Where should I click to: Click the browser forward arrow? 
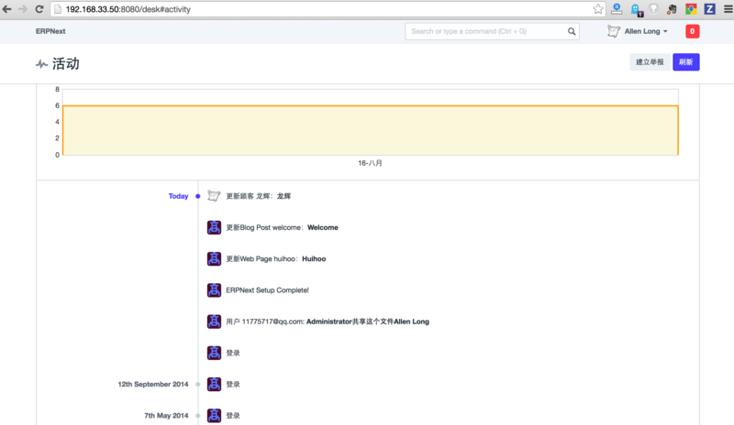[x=23, y=9]
